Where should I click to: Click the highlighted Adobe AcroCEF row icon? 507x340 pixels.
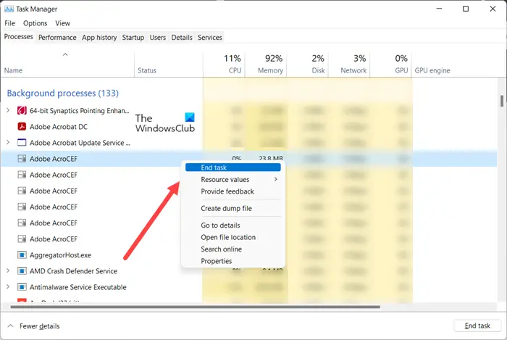coord(22,159)
